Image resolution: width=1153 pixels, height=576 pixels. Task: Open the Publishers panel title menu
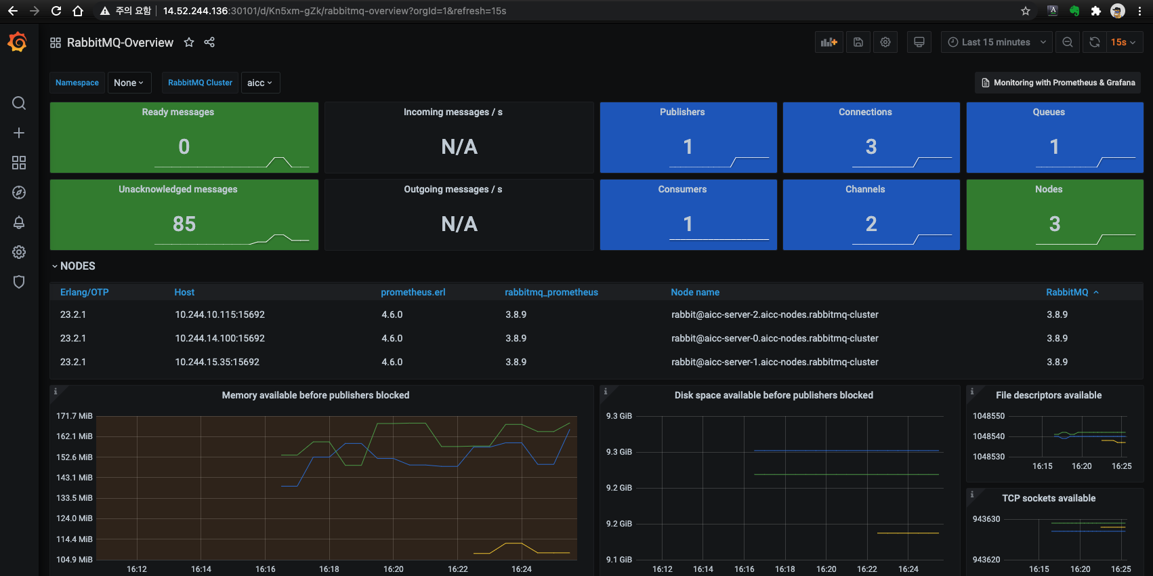(x=682, y=112)
